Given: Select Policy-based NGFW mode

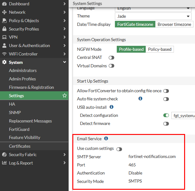Looking at the screenshot, I should pos(160,49).
